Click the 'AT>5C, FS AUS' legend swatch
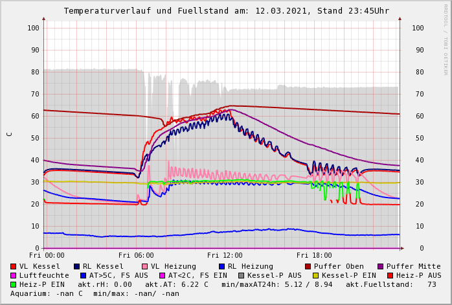 (82, 275)
